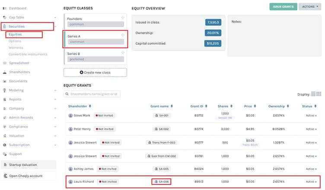Image resolution: width=325 pixels, height=190 pixels.
Task: Open grant SA-006 for Louis Richard
Action: 161,182
